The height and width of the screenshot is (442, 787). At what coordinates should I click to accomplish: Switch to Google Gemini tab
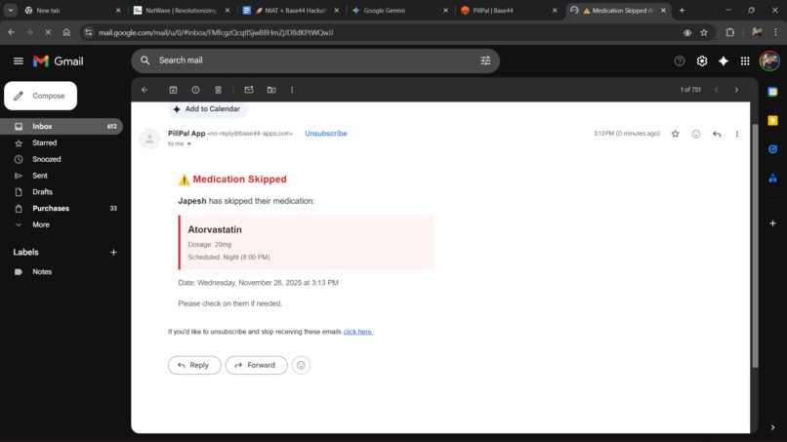399,10
